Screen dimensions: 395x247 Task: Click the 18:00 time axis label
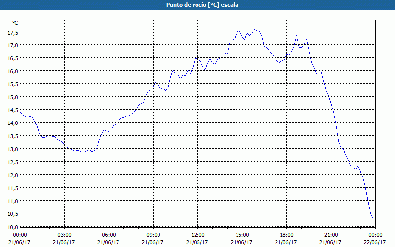point(287,235)
